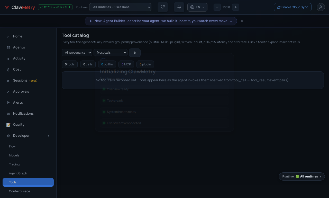The image size is (329, 198).
Task: Decrease zoom with the minus button
Action: pos(217,7)
